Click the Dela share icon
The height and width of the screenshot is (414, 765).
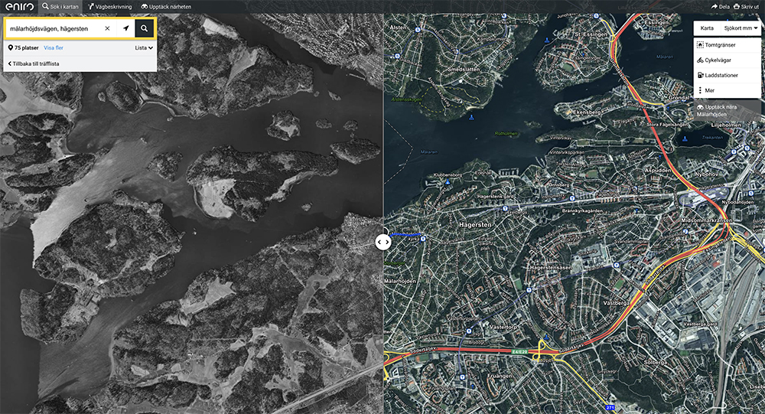click(715, 7)
